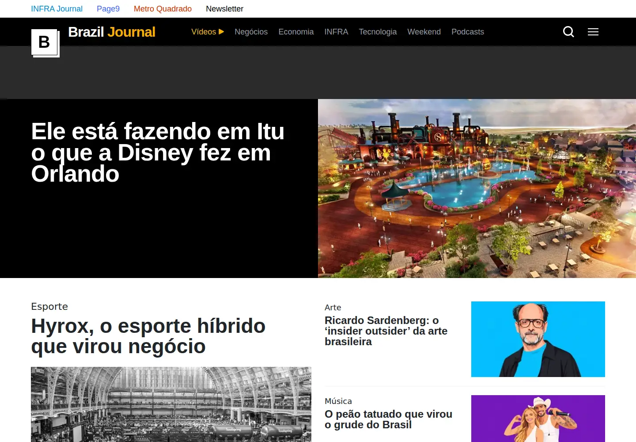Open the Weekend section

point(424,32)
